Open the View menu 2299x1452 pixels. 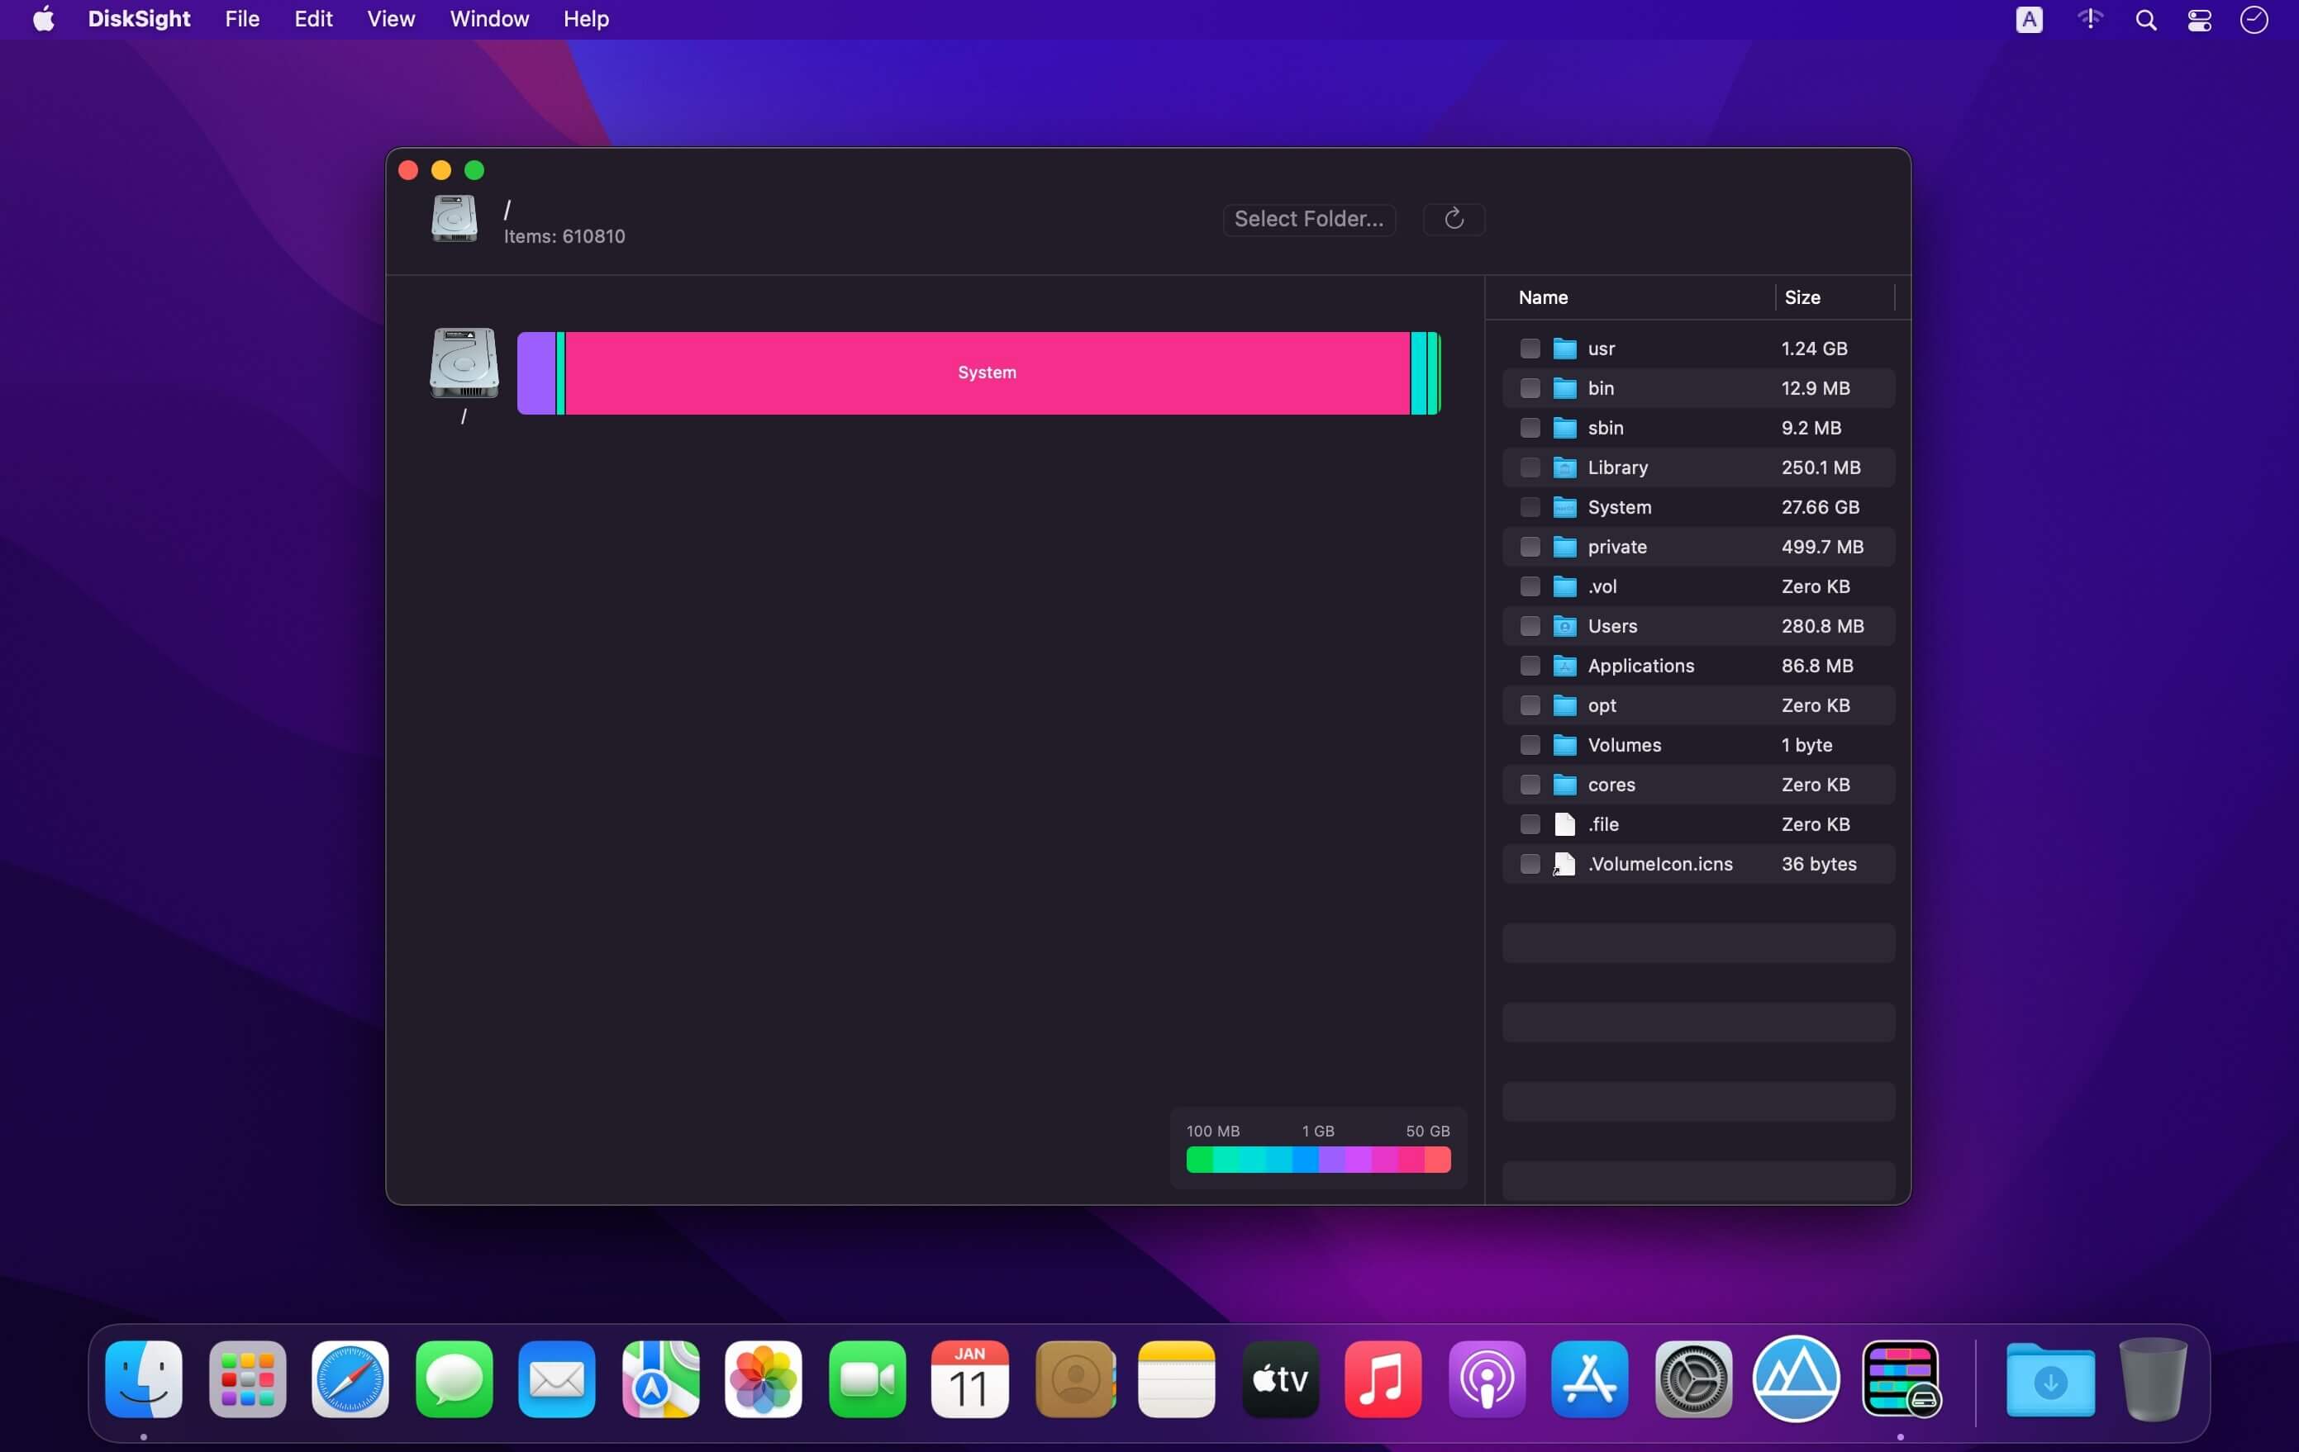pos(391,19)
